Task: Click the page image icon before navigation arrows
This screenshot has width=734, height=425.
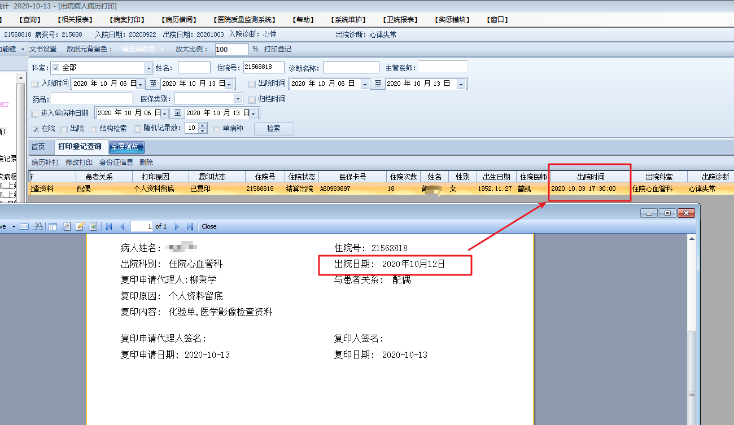Action: 93,226
